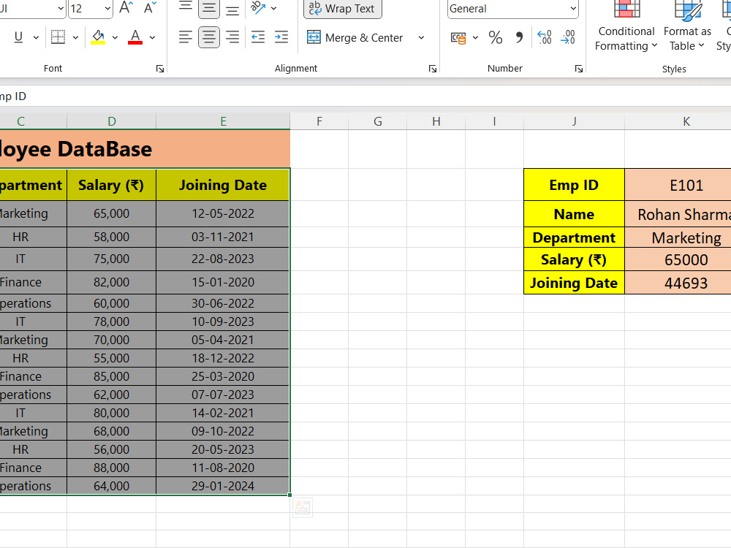The image size is (731, 548).
Task: Expand Merge & Center options arrow
Action: 421,38
